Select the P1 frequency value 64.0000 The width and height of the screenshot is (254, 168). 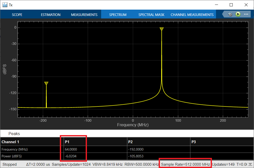coord(71,149)
